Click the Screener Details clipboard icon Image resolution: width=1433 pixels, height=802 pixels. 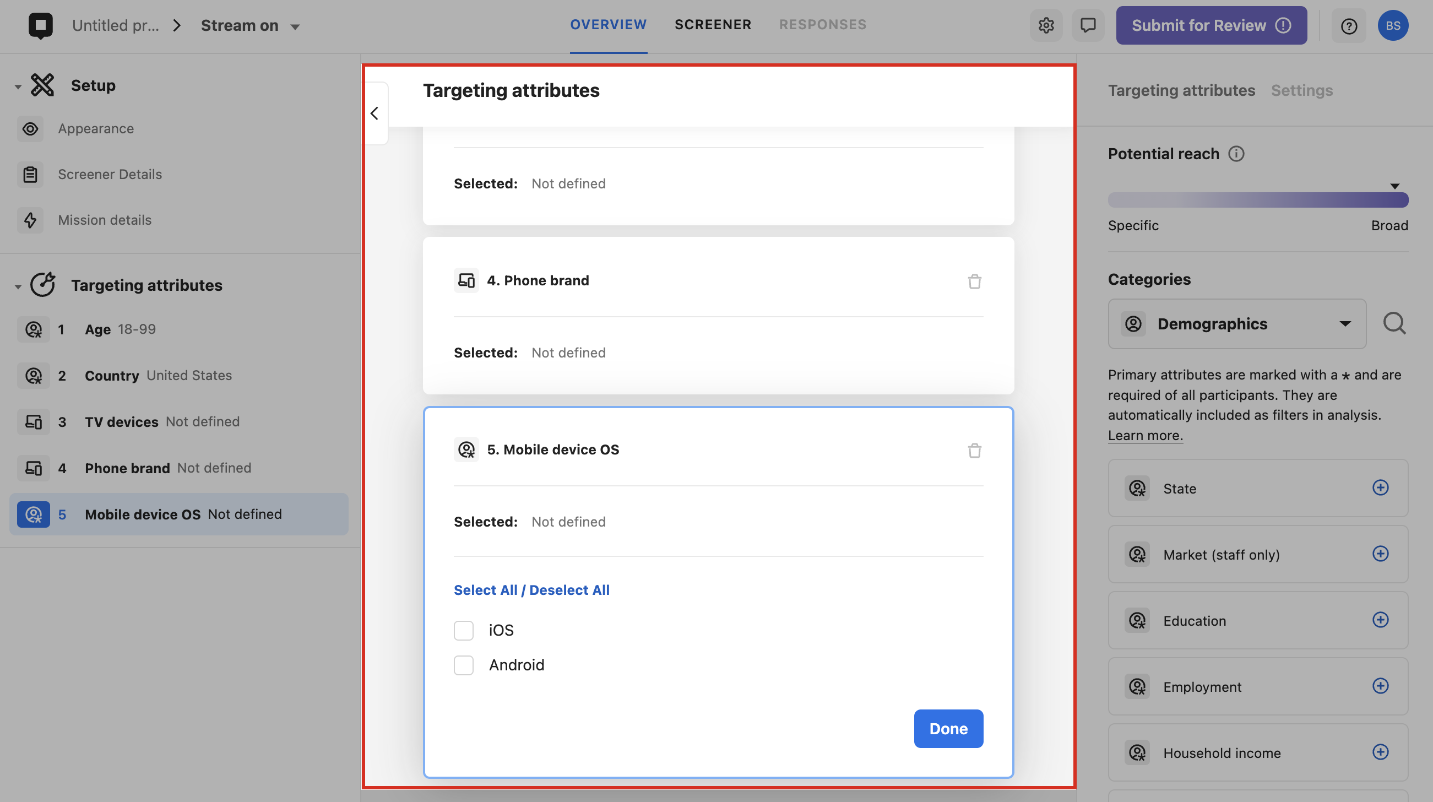point(30,174)
